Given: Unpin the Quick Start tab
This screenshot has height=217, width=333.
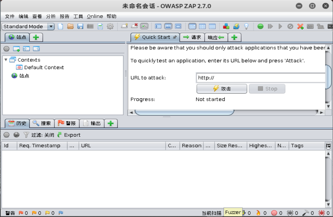Looking at the screenshot, I should click(x=175, y=37).
